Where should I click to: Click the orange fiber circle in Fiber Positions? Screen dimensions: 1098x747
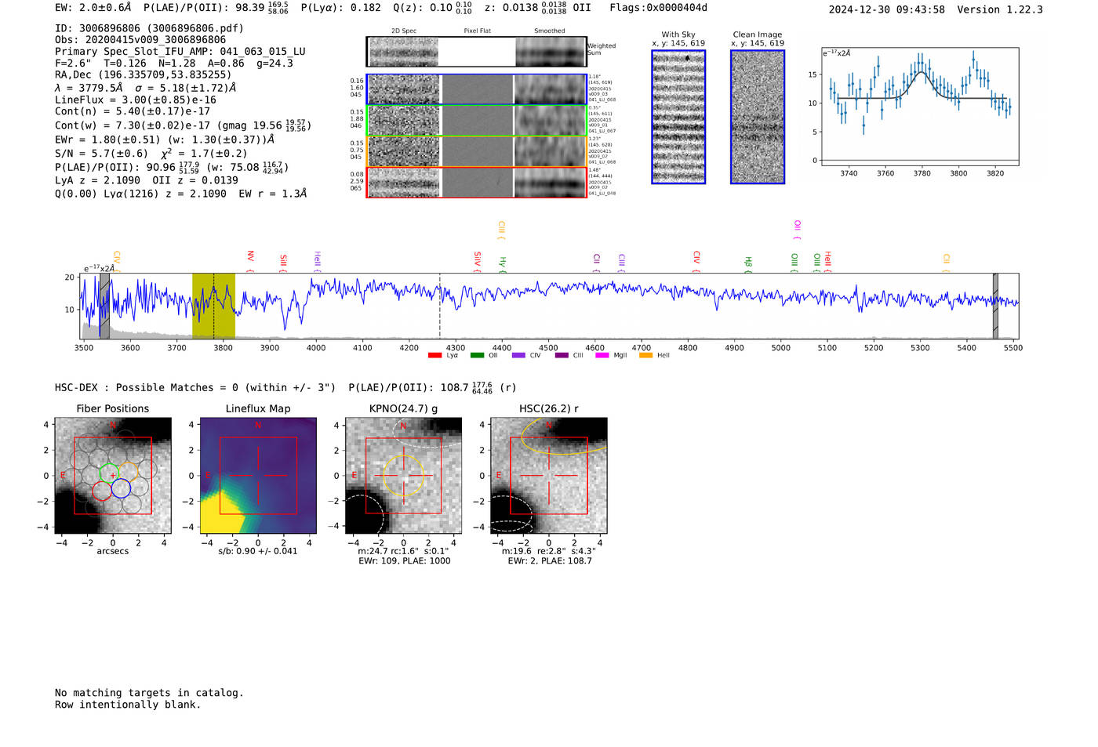tap(128, 473)
